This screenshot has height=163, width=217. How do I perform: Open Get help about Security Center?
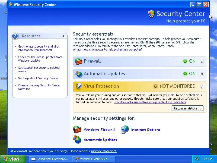tap(38, 78)
